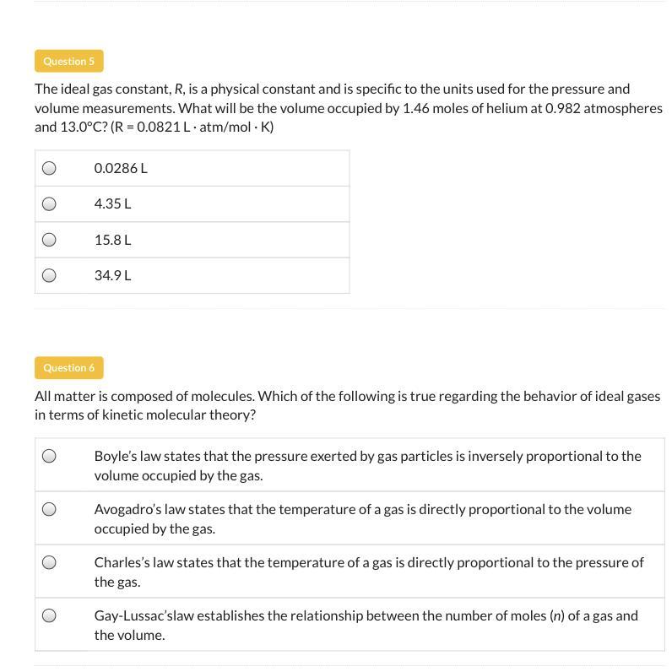The width and height of the screenshot is (672, 672).
Task: Click the Question 6 badge
Action: pos(69,367)
